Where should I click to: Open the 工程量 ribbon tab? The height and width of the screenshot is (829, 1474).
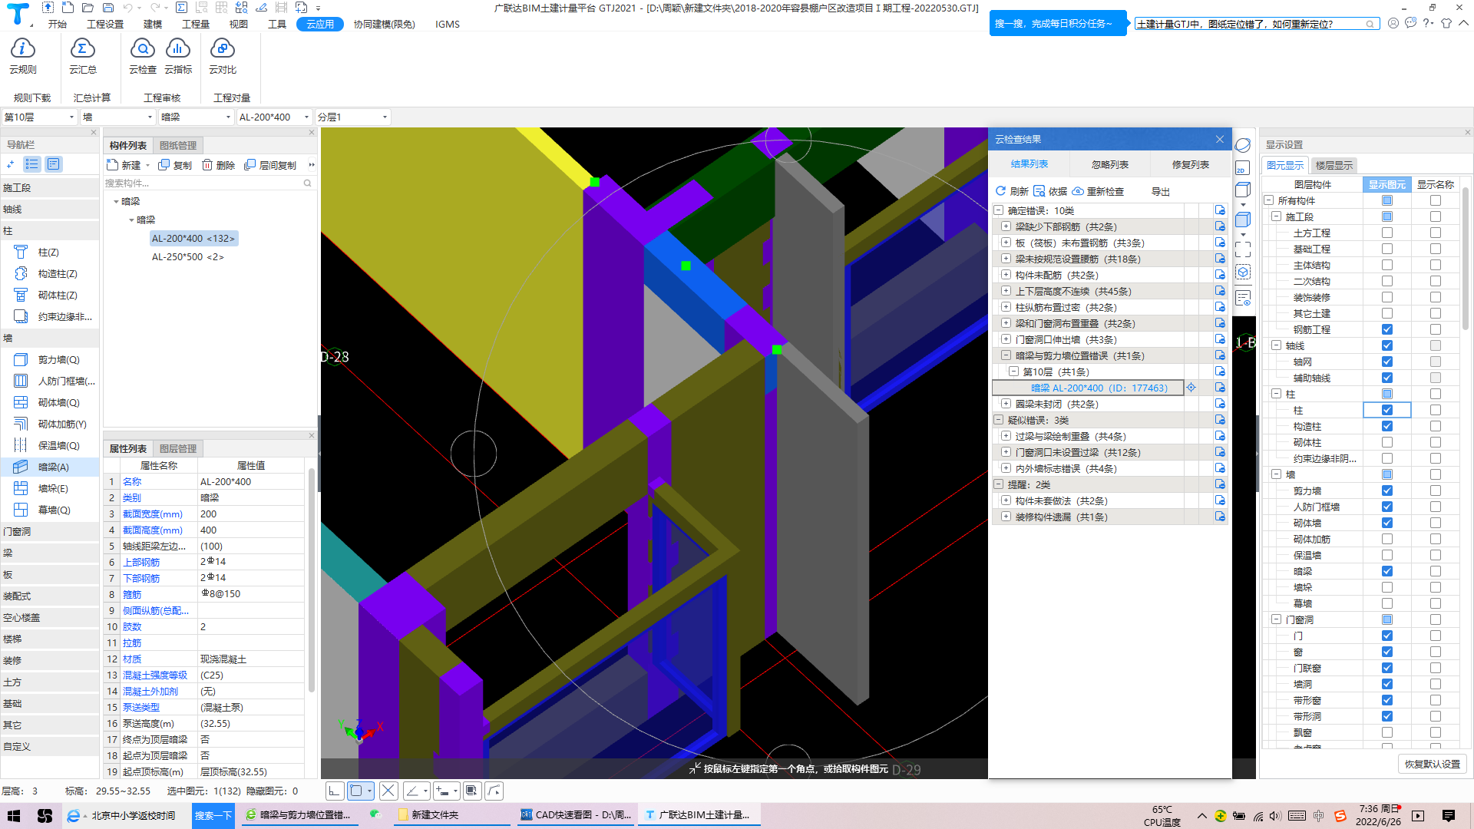tap(196, 25)
